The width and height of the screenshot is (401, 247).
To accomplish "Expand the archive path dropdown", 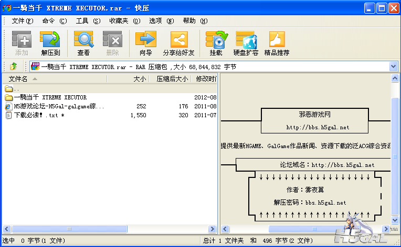I will [394, 66].
